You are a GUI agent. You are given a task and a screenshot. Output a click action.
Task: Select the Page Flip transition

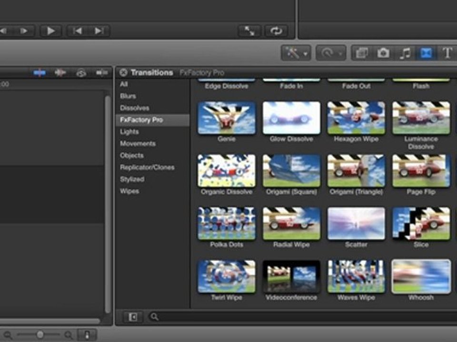point(421,171)
